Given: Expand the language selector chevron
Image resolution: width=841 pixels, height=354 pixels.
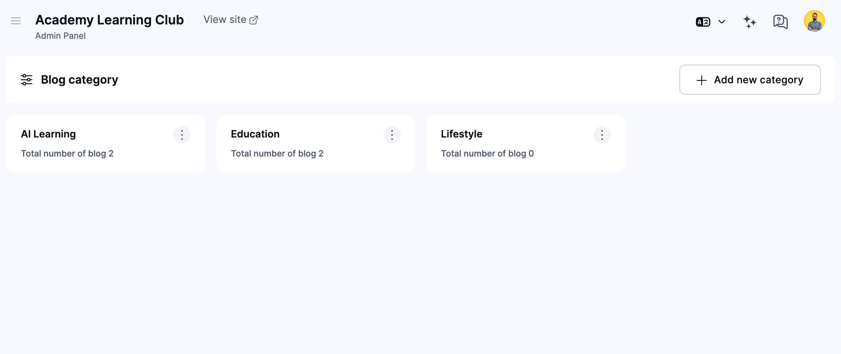Looking at the screenshot, I should (721, 22).
